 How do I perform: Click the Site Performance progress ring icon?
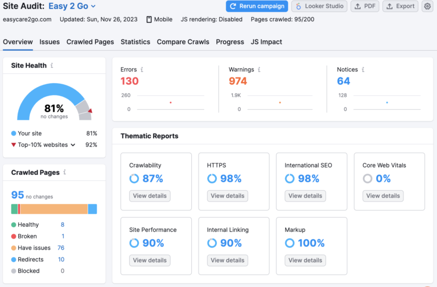[134, 243]
